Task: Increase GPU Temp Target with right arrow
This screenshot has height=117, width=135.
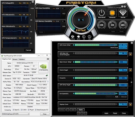Action: pos(117,85)
